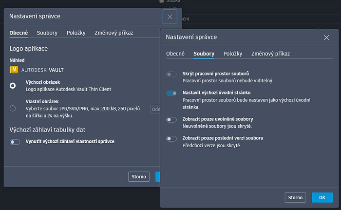This screenshot has height=210, width=341.
Task: Switch to Obecné tab in front dialog
Action: pyautogui.click(x=175, y=54)
